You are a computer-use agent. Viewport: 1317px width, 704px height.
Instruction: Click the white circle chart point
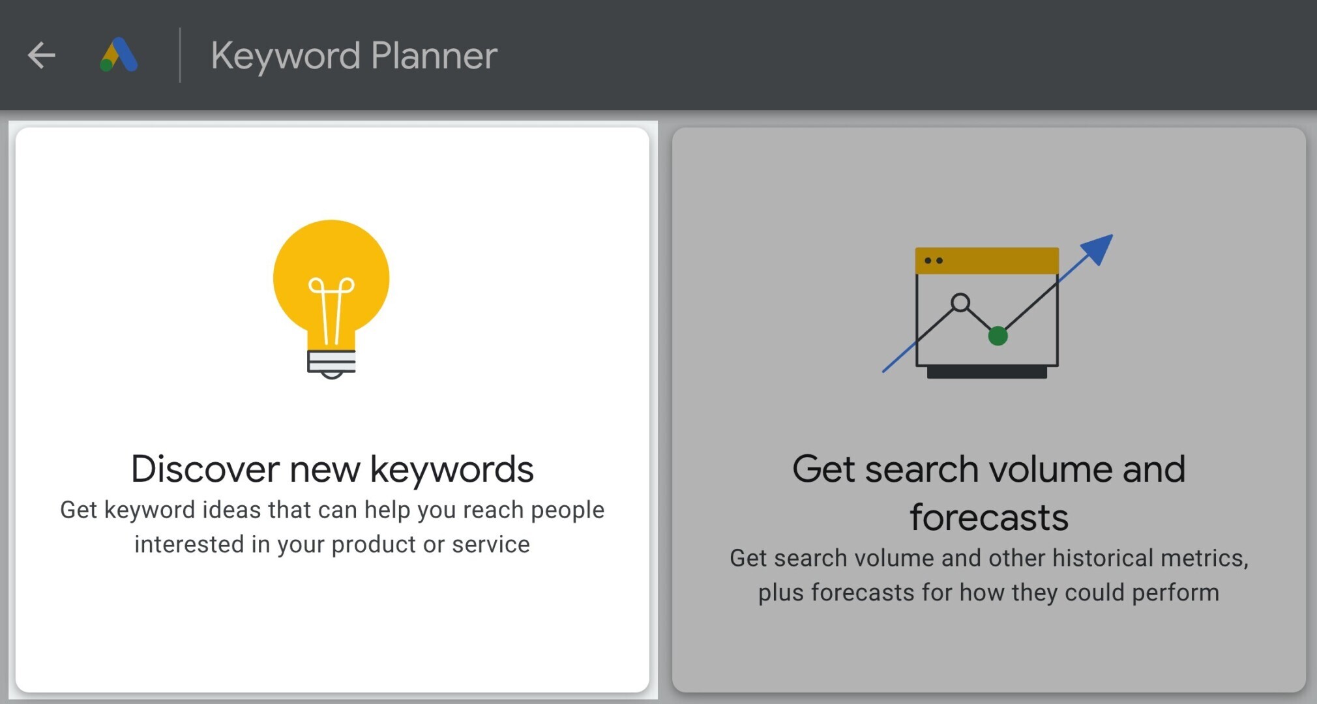click(x=960, y=303)
